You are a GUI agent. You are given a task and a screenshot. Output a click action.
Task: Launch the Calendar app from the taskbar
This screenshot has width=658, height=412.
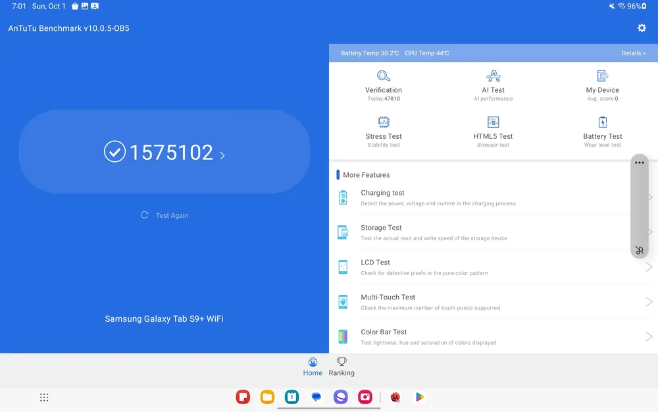291,397
